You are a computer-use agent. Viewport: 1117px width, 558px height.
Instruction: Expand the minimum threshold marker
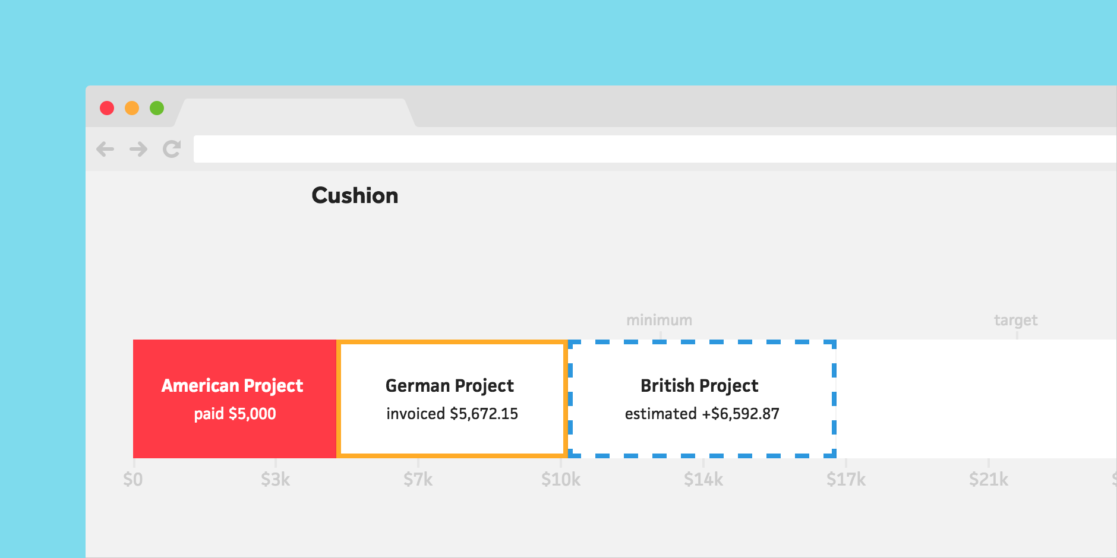click(659, 320)
